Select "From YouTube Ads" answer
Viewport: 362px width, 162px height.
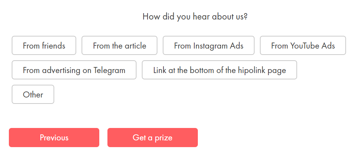[x=303, y=45]
